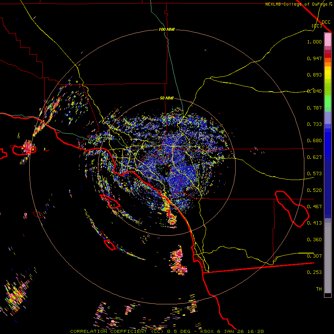The height and width of the screenshot is (334, 334).
Task: Click the DCC label above the color scale
Action: 326,22
